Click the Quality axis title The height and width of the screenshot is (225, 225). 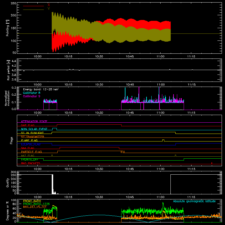click(8, 183)
